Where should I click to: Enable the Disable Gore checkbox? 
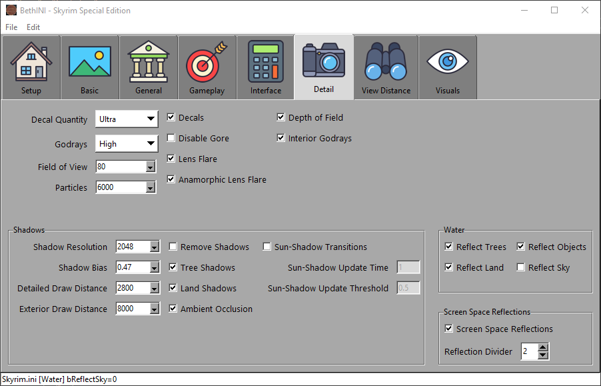tap(171, 138)
